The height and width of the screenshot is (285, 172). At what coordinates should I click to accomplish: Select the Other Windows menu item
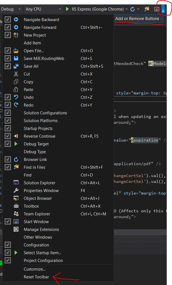pos(38,237)
